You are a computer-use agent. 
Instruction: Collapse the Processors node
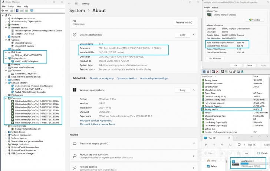[6, 98]
